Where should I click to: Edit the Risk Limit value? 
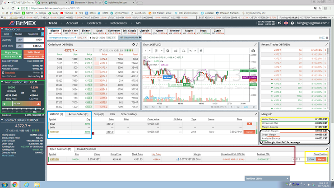tap(43, 115)
